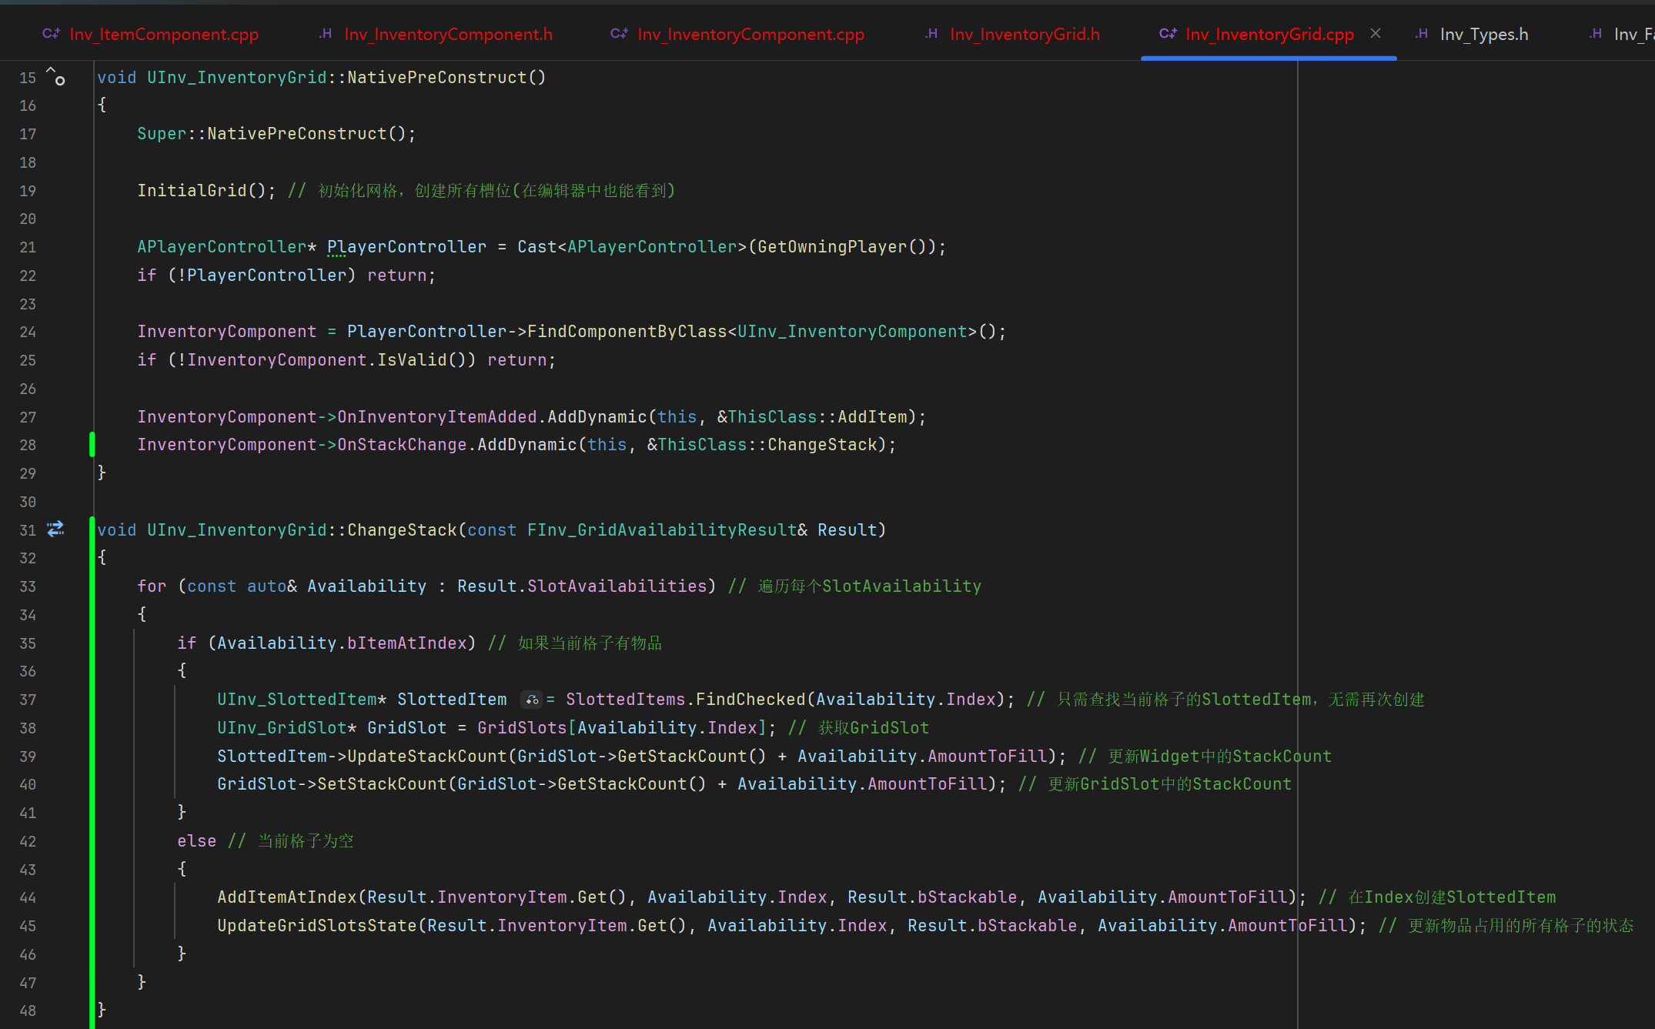Click the C++ file icon on the Inv_InventoryComponent.cpp tab
Image resolution: width=1655 pixels, height=1029 pixels.
(619, 34)
